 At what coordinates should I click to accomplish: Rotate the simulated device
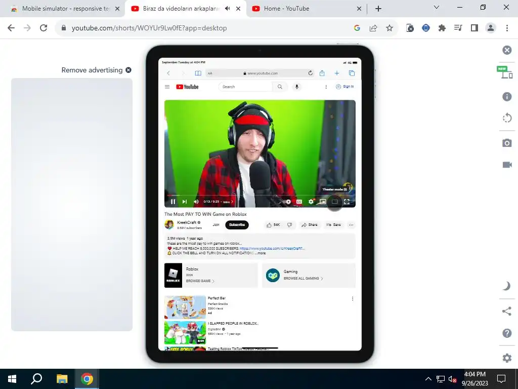[x=507, y=118]
